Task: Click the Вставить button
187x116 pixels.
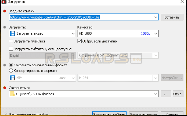Action: click(172, 17)
